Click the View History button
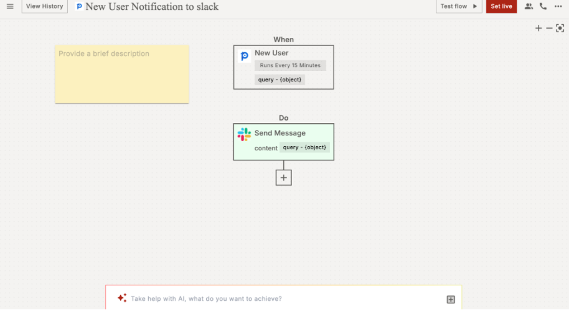This screenshot has width=569, height=312. (44, 6)
